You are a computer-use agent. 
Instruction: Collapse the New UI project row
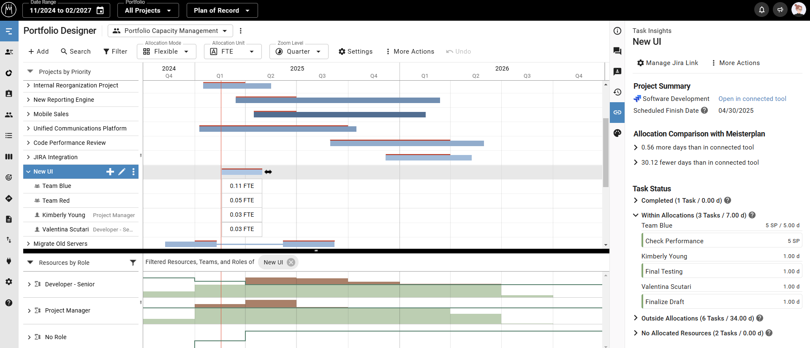tap(28, 171)
